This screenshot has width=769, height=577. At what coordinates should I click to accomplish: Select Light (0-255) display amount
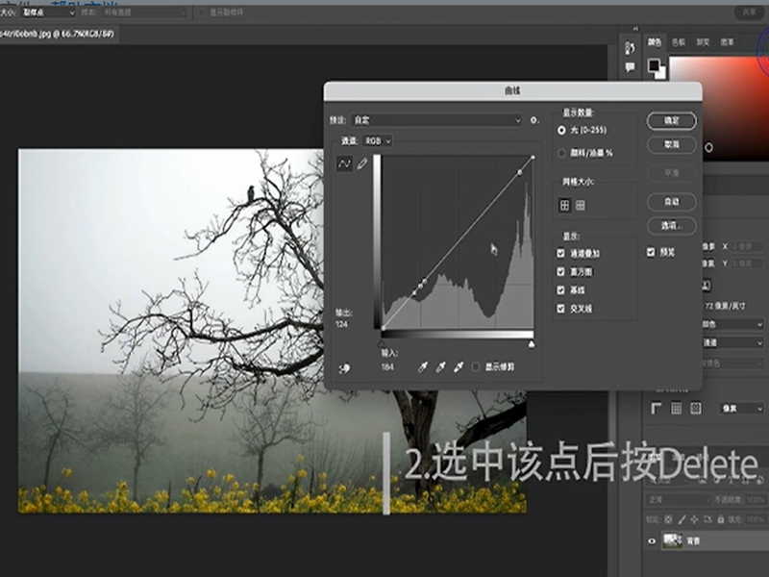(x=562, y=130)
